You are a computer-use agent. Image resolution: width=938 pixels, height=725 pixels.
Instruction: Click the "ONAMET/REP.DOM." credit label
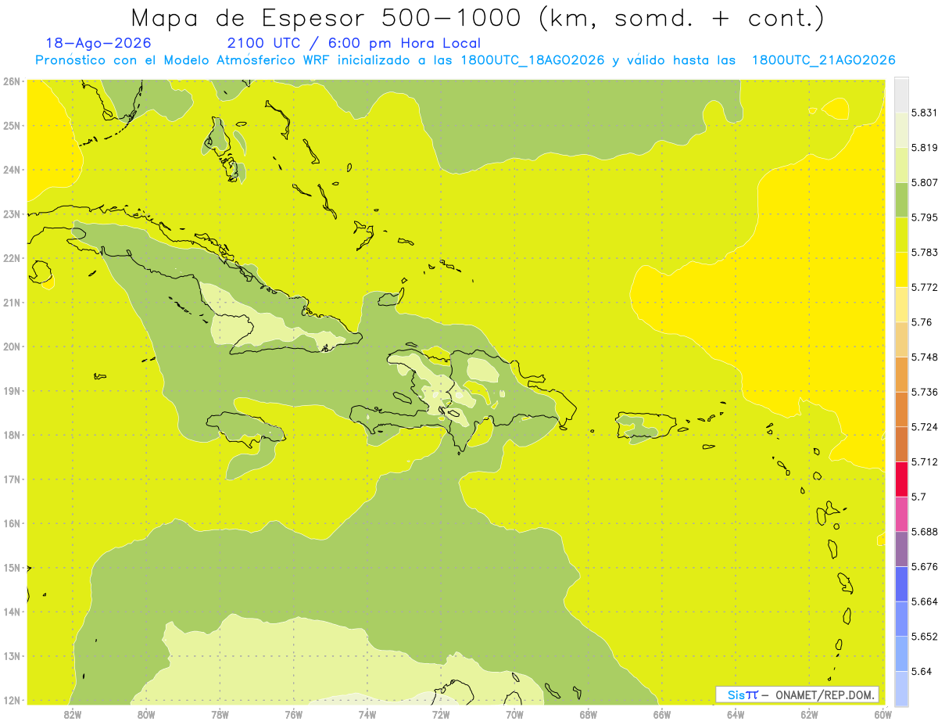click(x=825, y=694)
